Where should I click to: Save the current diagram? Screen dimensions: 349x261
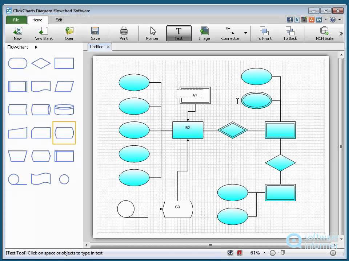coord(95,33)
